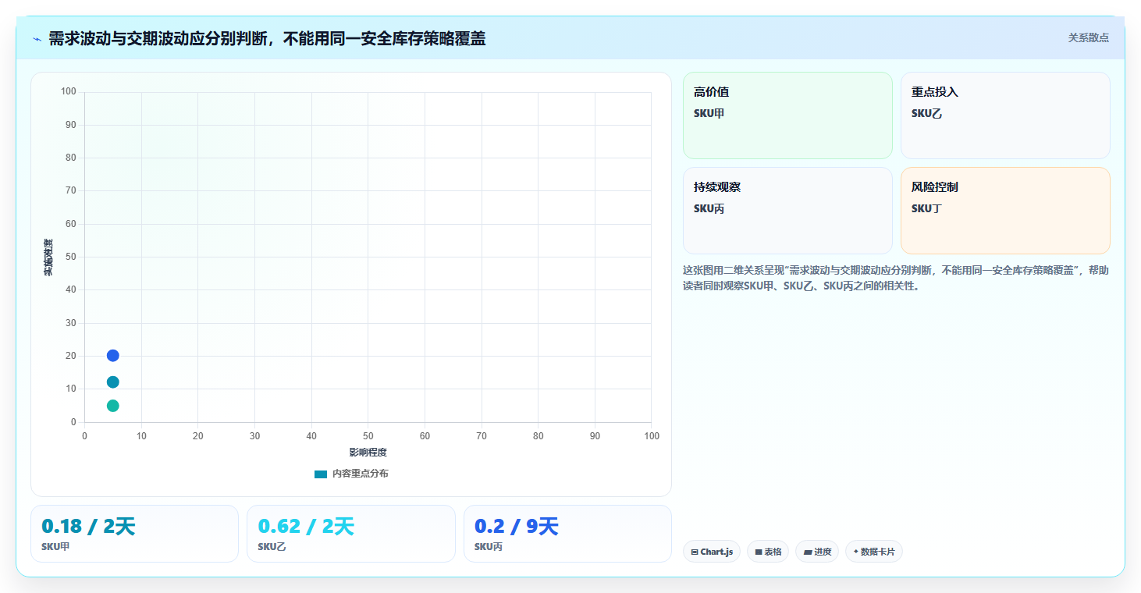Click the 数据卡片 tag chip

(874, 552)
